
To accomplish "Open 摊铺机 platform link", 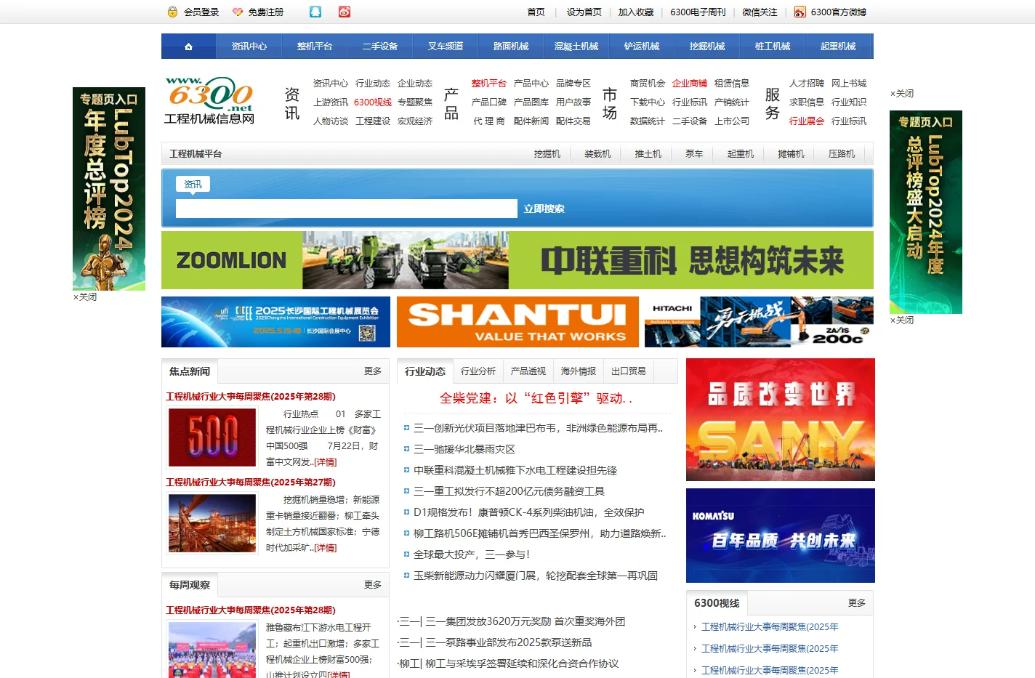I will pos(791,154).
